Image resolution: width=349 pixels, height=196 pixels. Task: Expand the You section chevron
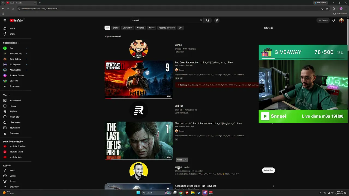coord(9,95)
